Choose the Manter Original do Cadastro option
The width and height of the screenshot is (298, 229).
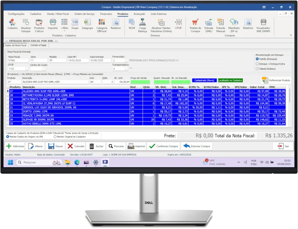(54, 137)
